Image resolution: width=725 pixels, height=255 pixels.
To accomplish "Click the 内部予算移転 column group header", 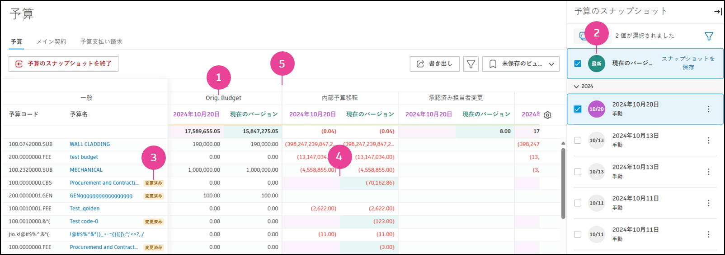I will pos(340,98).
